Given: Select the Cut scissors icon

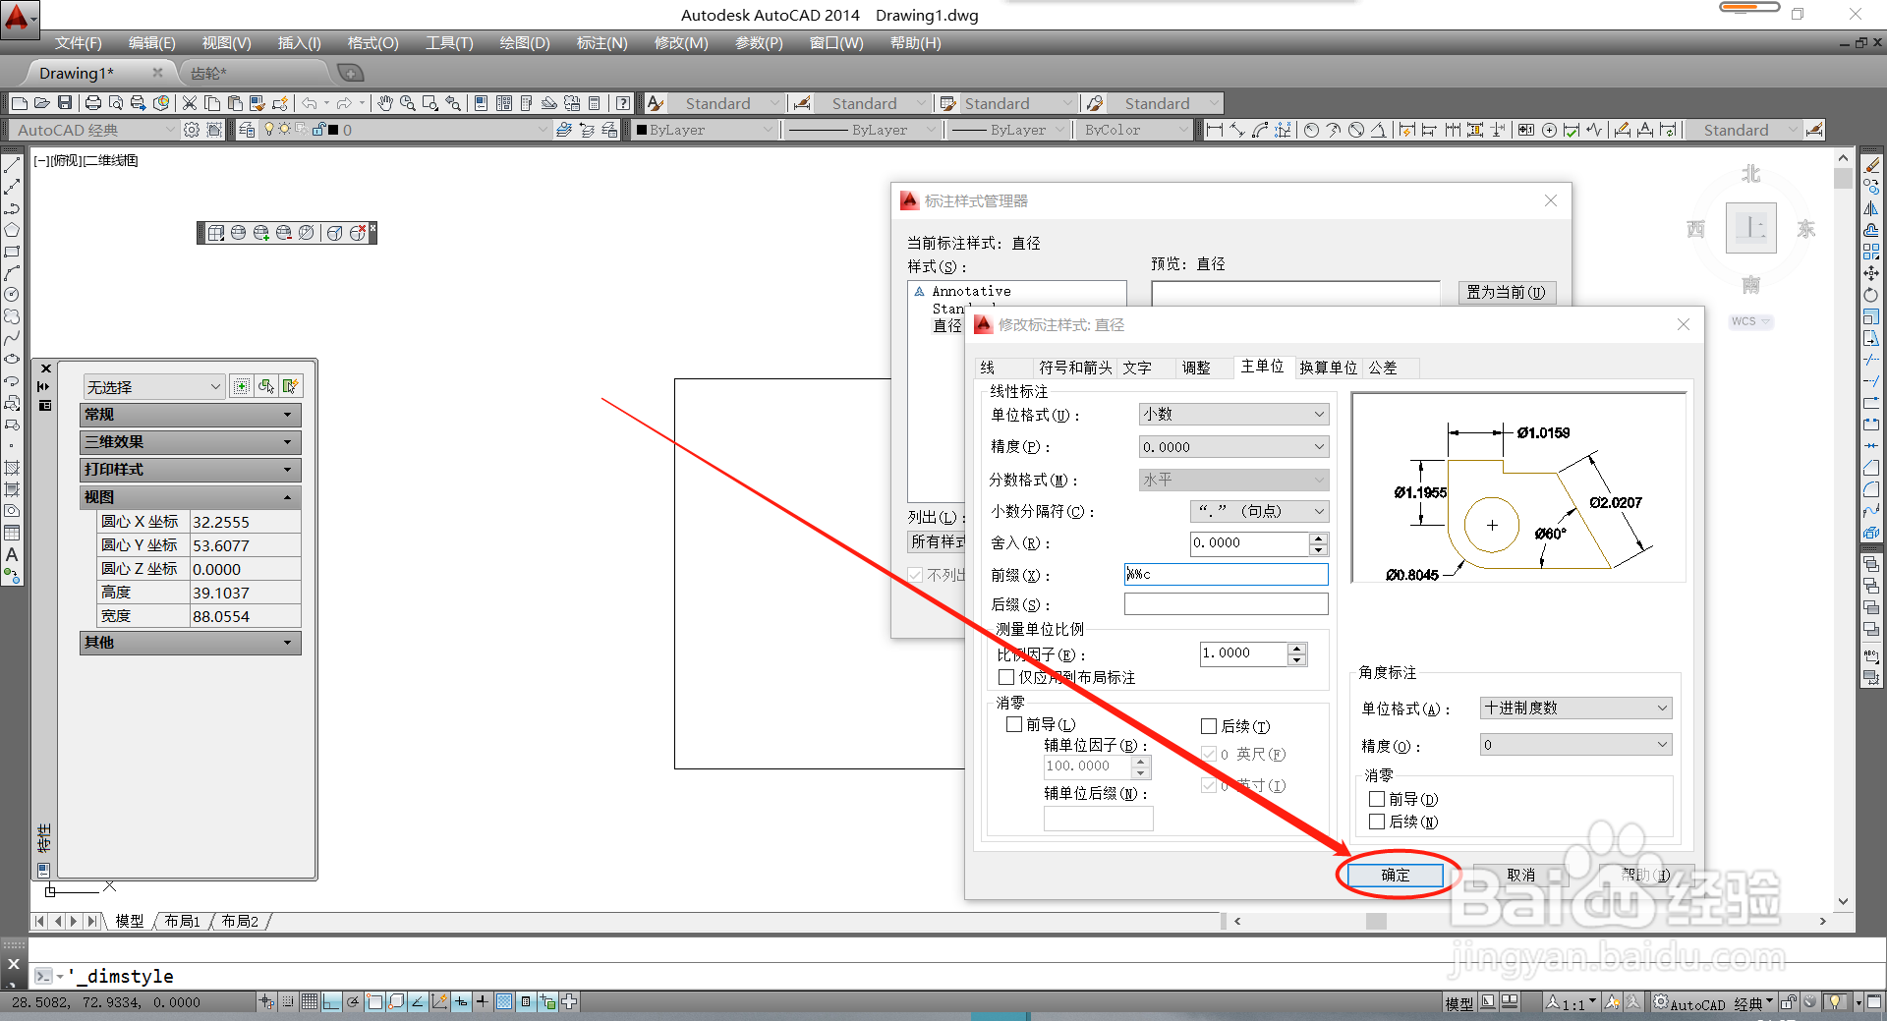Looking at the screenshot, I should tap(190, 103).
